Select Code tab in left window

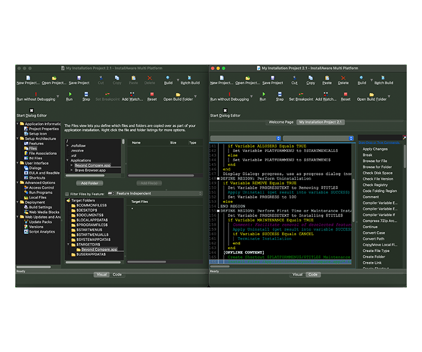click(117, 275)
